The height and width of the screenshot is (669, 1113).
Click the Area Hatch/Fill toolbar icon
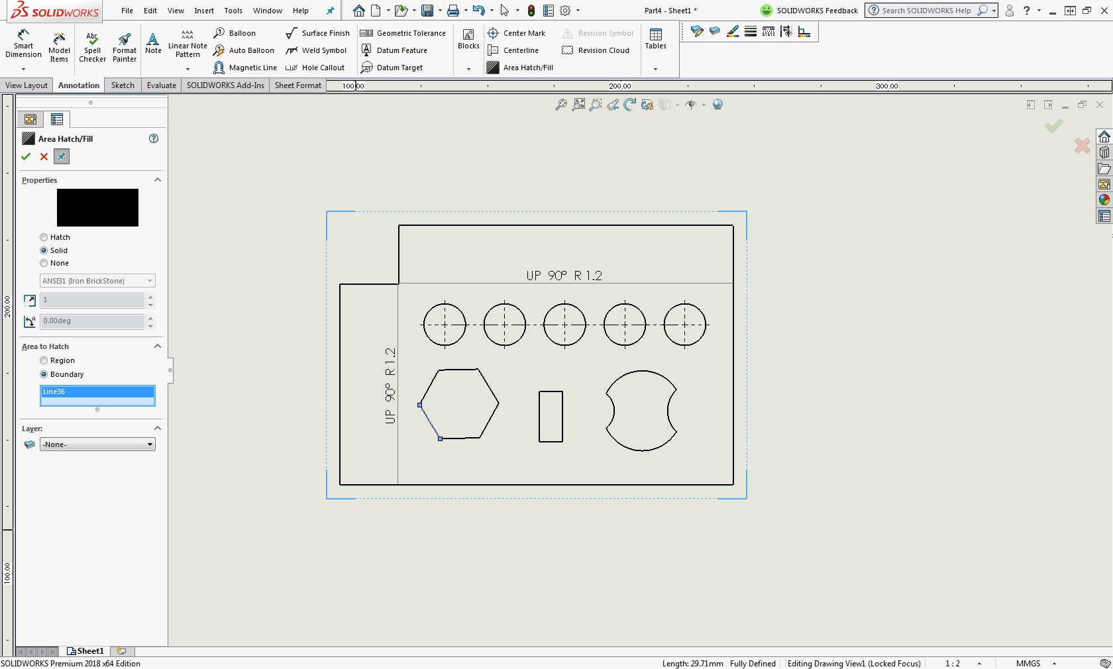pyautogui.click(x=493, y=68)
